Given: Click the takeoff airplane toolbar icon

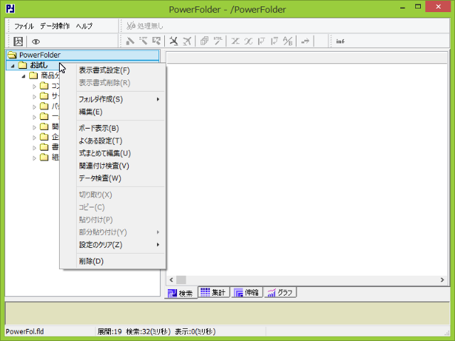Looking at the screenshot, I should [x=187, y=41].
